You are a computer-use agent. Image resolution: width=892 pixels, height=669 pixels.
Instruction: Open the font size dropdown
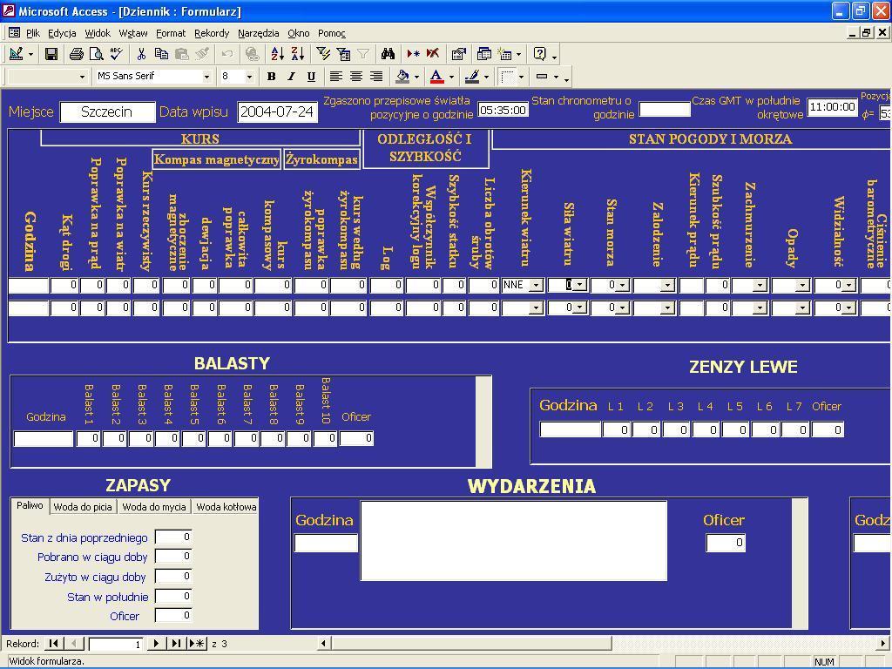pyautogui.click(x=249, y=77)
